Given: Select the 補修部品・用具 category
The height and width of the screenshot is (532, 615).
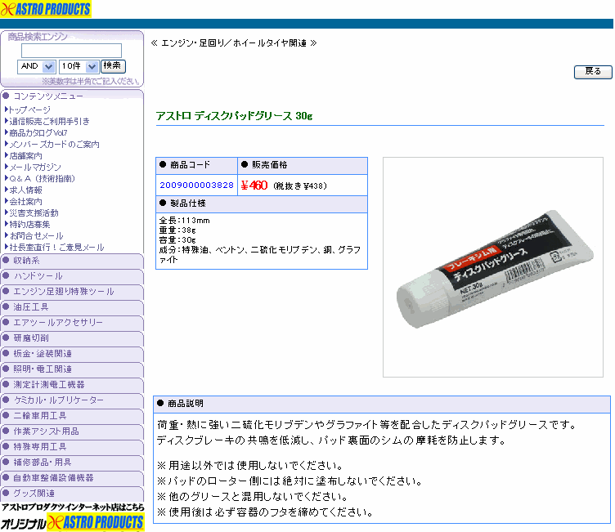Looking at the screenshot, I should pyautogui.click(x=72, y=463).
